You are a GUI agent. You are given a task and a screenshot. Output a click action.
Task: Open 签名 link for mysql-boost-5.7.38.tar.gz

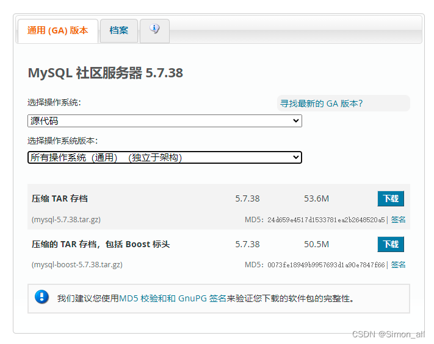tap(399, 265)
